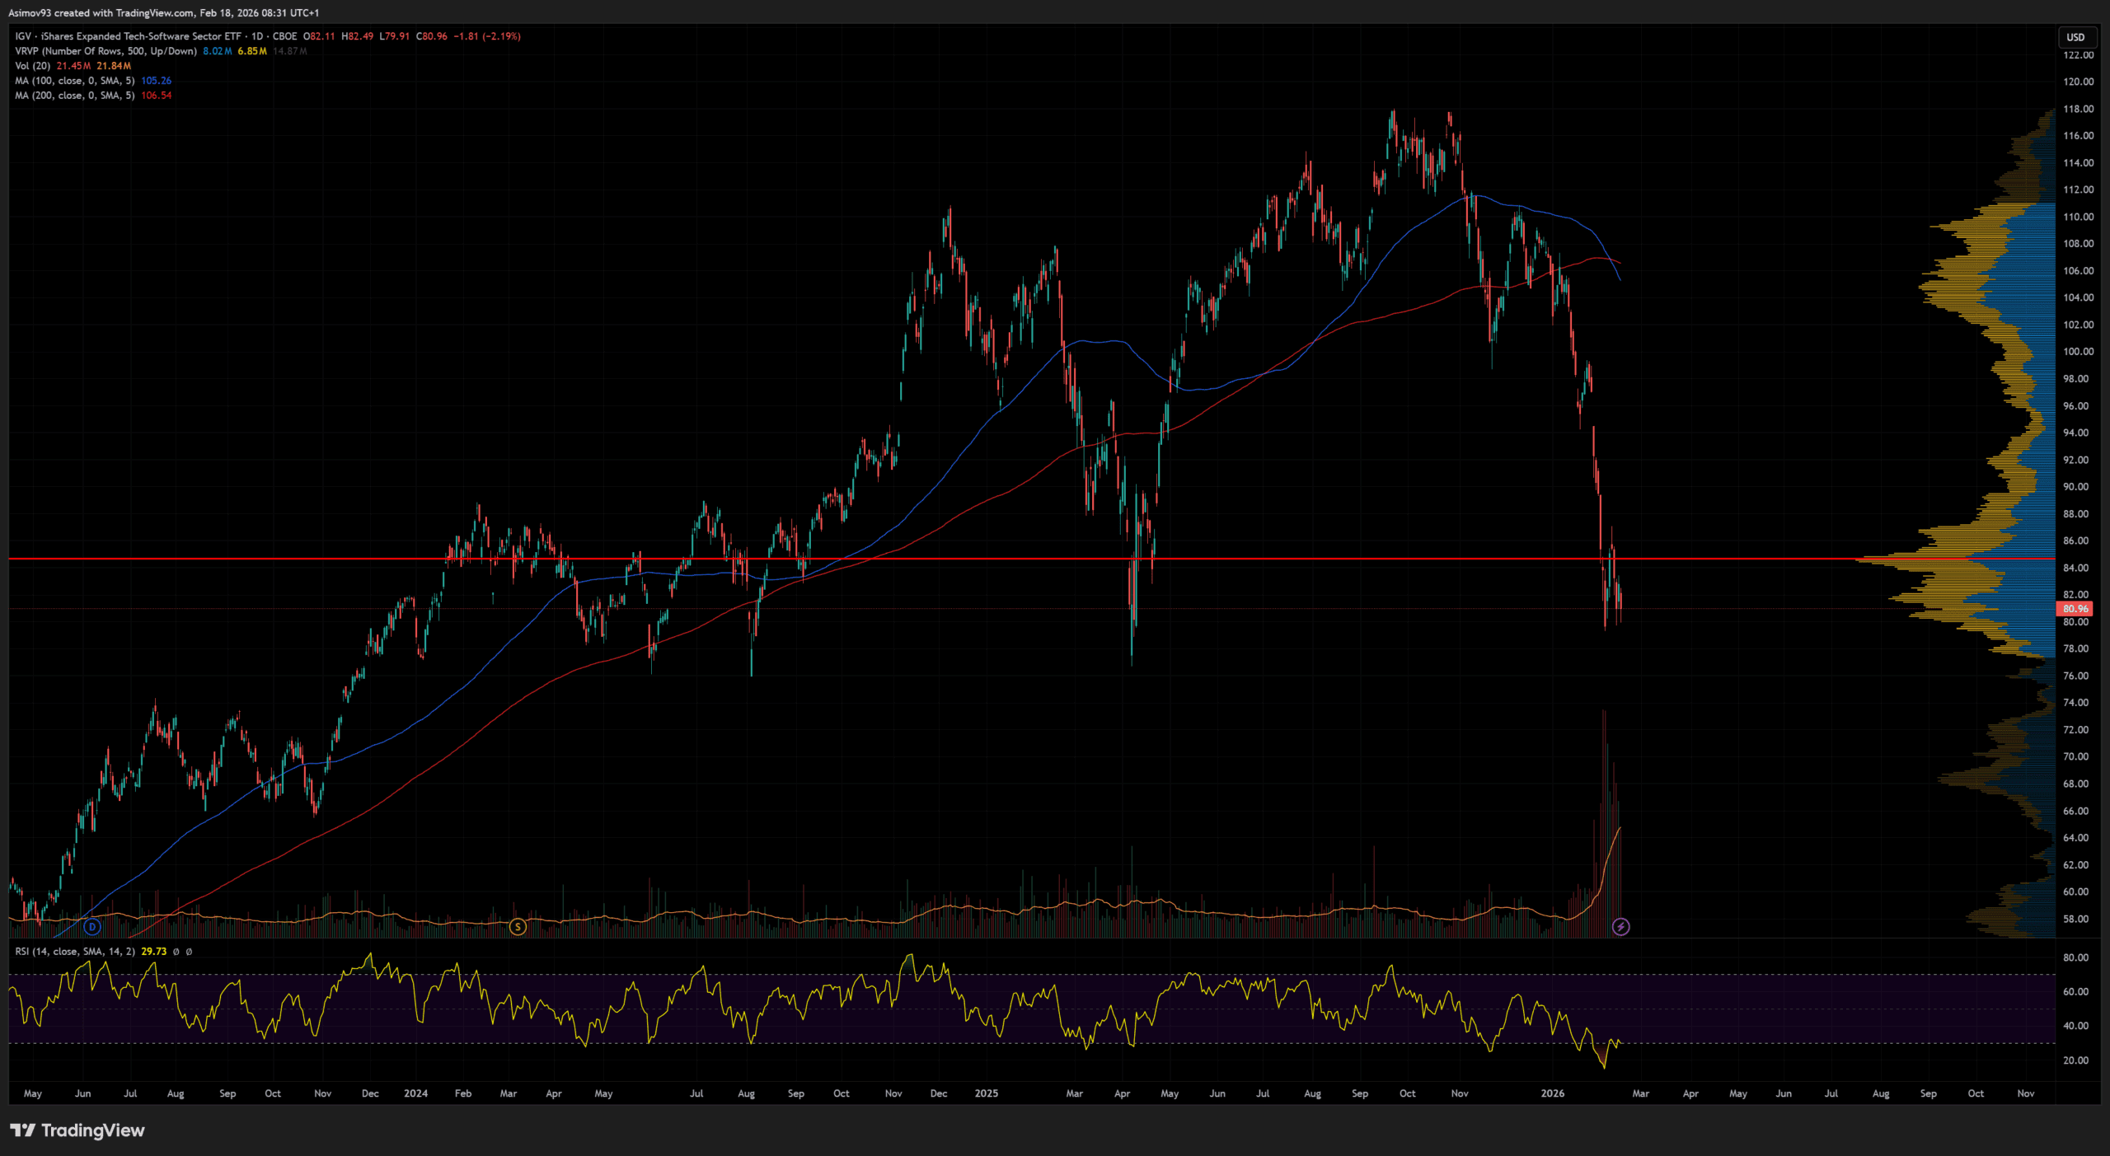Click the orange split S marker
This screenshot has height=1156, width=2110.
(x=518, y=927)
